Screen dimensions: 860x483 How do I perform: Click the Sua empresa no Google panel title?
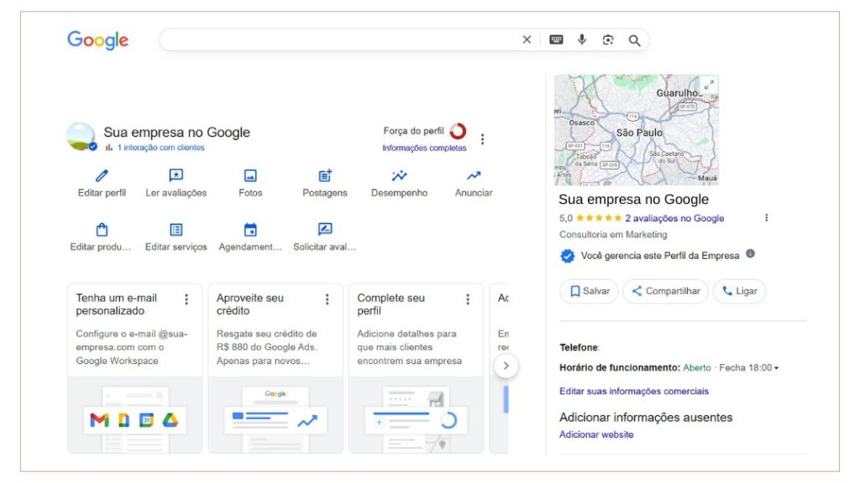[x=633, y=200]
